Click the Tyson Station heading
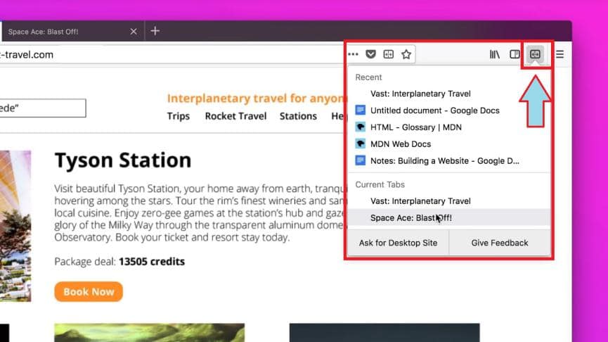608x342 pixels. coord(123,160)
